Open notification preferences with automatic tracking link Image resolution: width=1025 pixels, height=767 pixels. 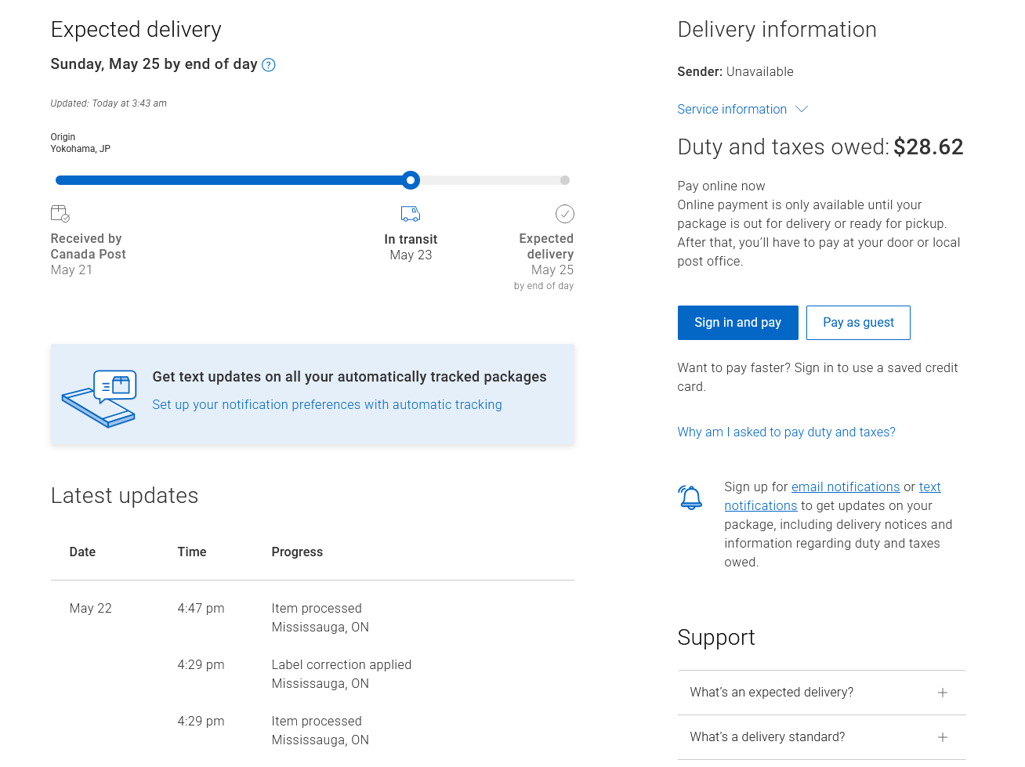coord(327,405)
